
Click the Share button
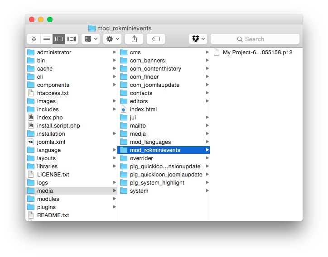pos(134,39)
